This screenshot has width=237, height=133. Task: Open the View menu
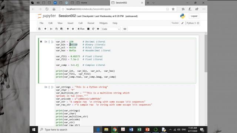(x=60, y=23)
